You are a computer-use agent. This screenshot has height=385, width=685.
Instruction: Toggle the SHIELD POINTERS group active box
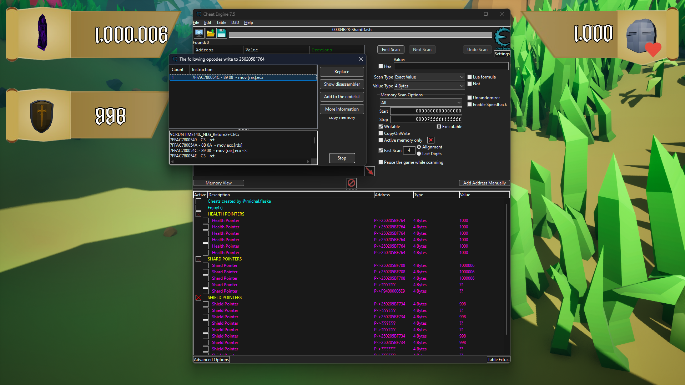pos(198,298)
